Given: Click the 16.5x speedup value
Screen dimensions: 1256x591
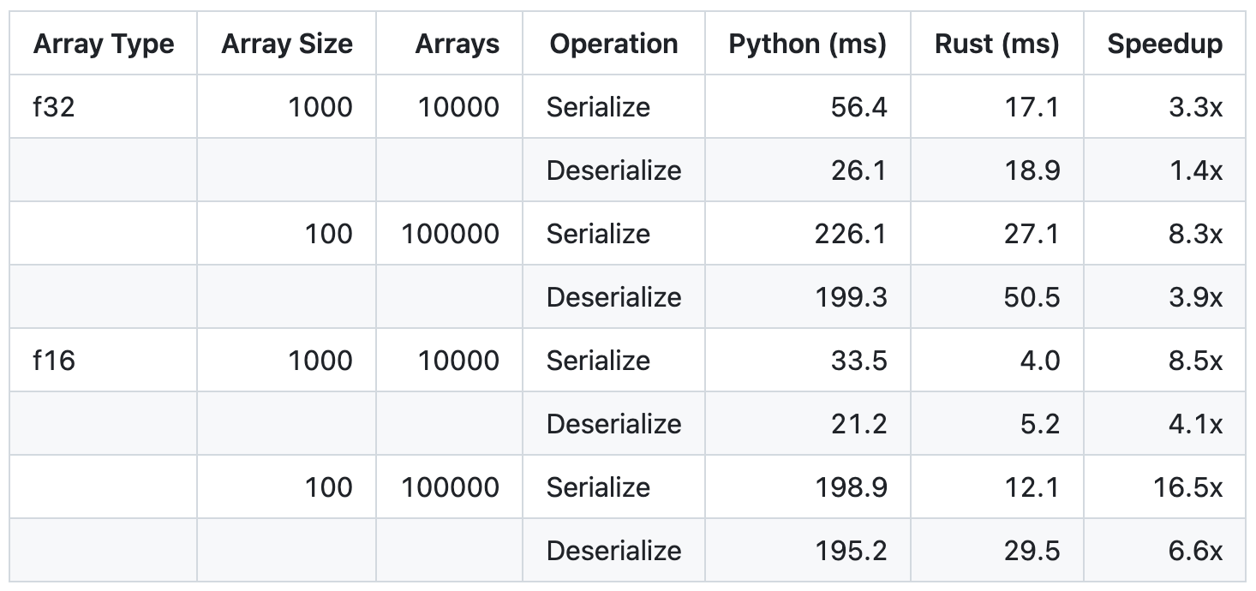Looking at the screenshot, I should tap(1187, 487).
